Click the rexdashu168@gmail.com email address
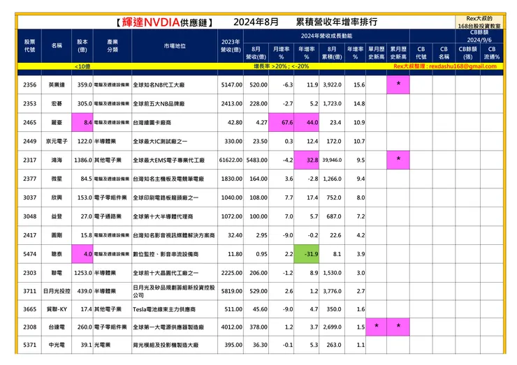The image size is (517, 365). click(463, 66)
